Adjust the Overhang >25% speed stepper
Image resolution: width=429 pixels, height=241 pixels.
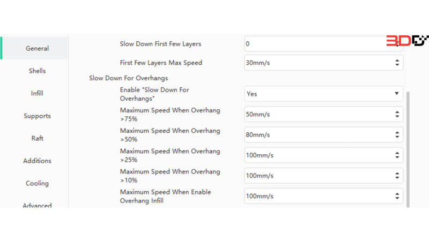397,155
